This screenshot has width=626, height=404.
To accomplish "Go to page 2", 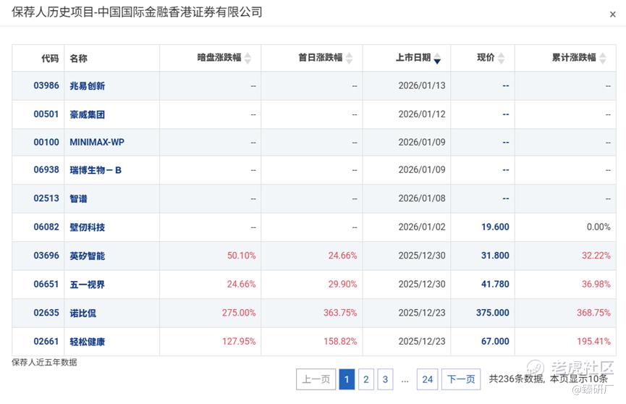I will 366,379.
